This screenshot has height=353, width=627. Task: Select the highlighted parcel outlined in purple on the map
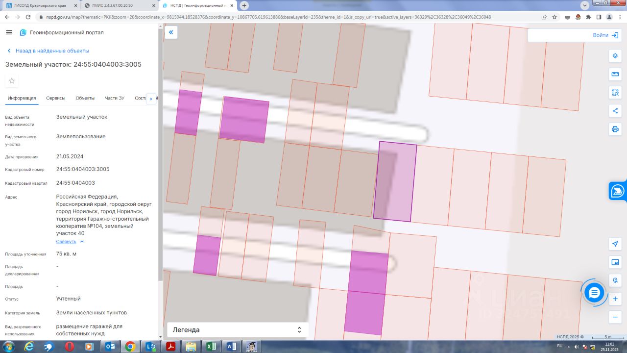395,181
